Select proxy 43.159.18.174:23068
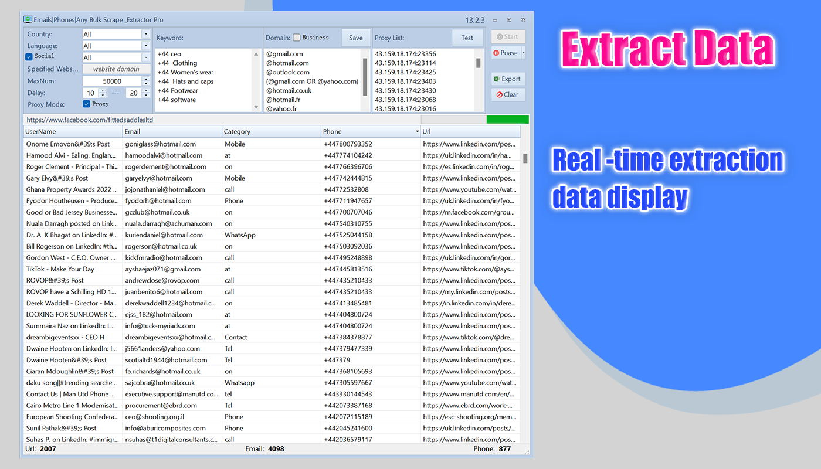Screen dimensions: 821x469 [x=405, y=100]
